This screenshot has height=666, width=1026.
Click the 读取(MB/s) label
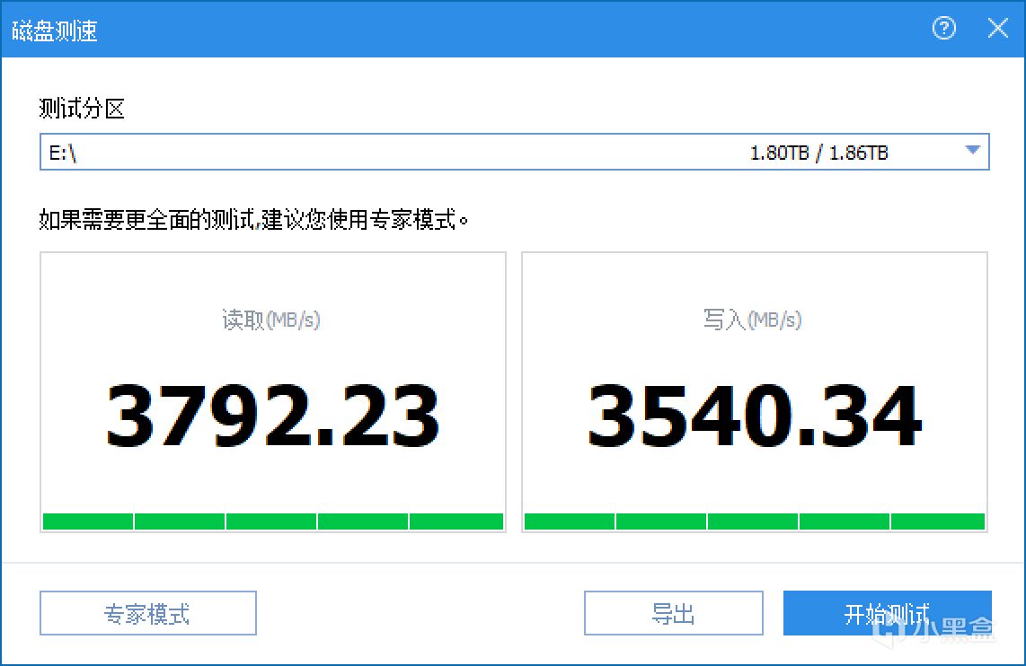pyautogui.click(x=271, y=320)
